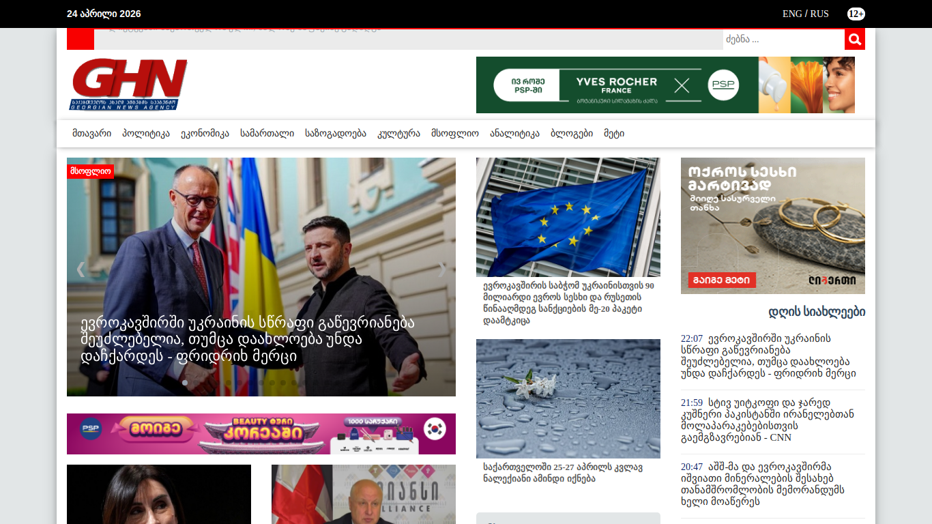Open the EU flag article thumbnail
Image resolution: width=932 pixels, height=524 pixels.
click(568, 217)
